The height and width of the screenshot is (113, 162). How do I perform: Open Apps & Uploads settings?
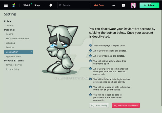click(13, 56)
